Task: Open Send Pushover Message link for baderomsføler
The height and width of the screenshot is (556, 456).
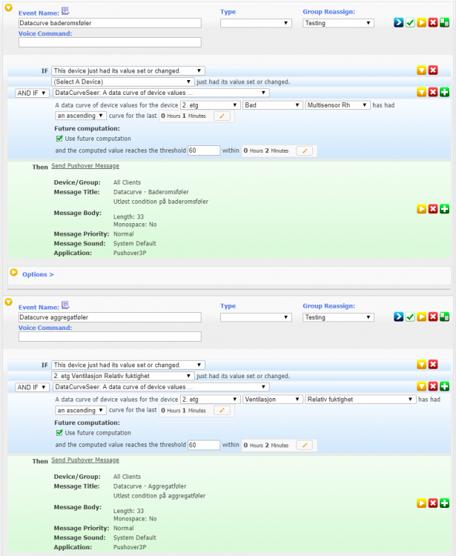Action: click(85, 166)
